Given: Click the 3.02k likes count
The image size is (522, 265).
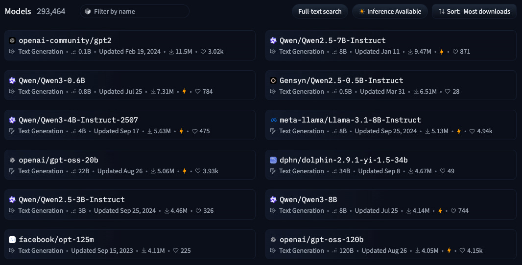Looking at the screenshot, I should click(216, 52).
